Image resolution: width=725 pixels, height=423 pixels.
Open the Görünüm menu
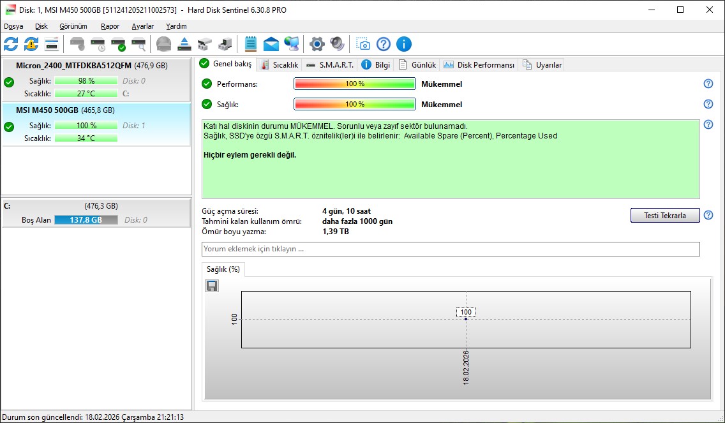tap(73, 26)
